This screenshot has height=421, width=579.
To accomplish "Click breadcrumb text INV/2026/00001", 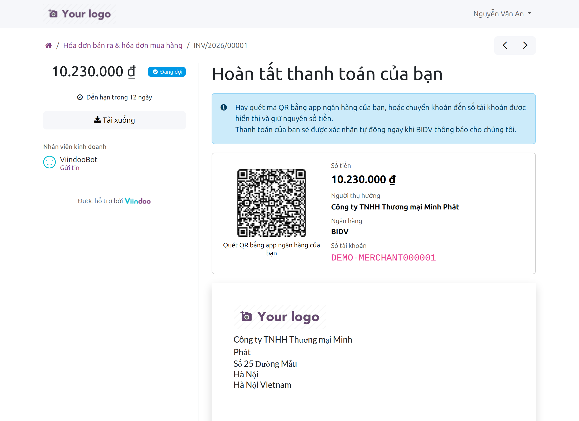I will [221, 45].
